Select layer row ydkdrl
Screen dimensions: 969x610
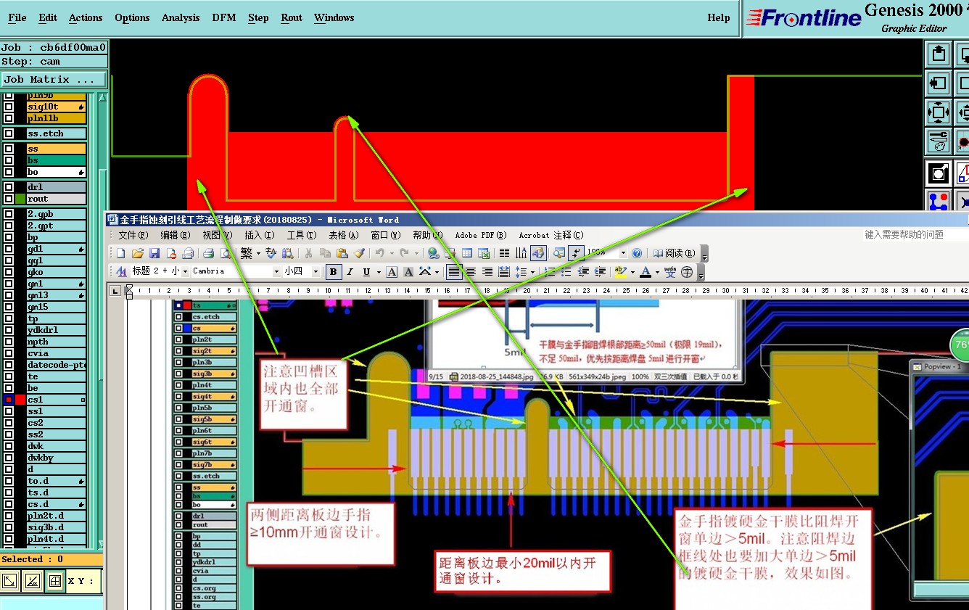tap(57, 330)
